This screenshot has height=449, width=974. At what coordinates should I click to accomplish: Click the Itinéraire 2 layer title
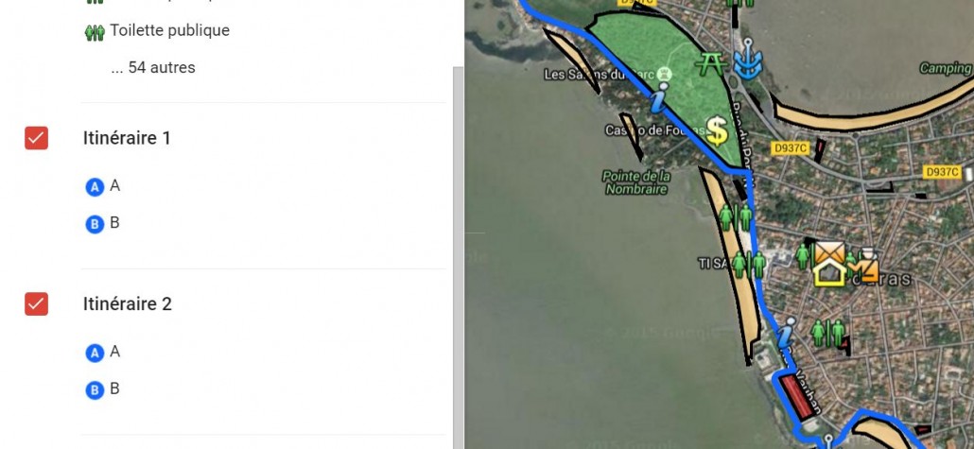[128, 303]
